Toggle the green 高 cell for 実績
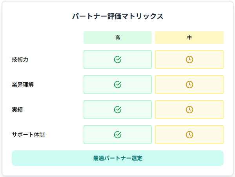 [x=118, y=110]
